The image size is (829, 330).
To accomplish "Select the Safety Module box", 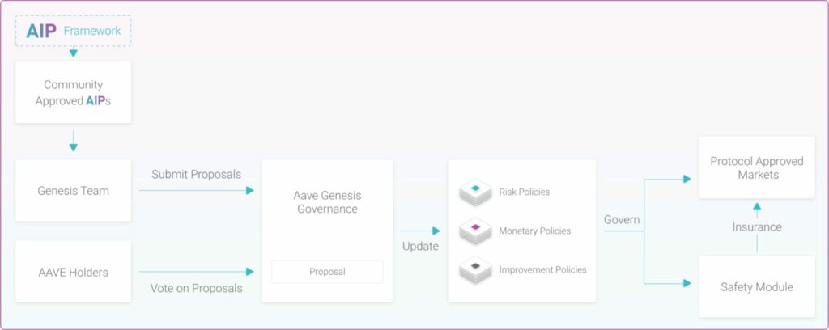I will [x=757, y=286].
